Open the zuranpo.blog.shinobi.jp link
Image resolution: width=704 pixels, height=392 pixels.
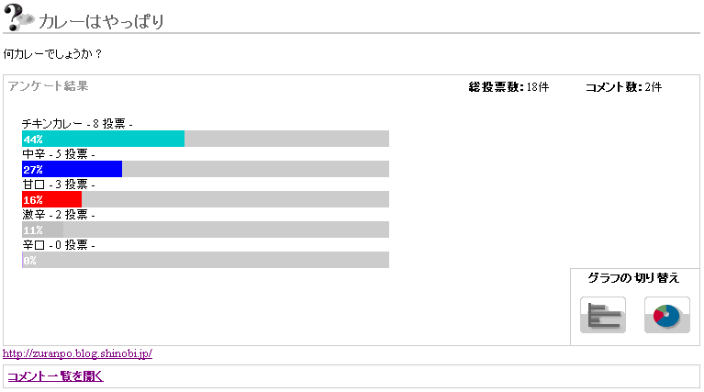(78, 353)
